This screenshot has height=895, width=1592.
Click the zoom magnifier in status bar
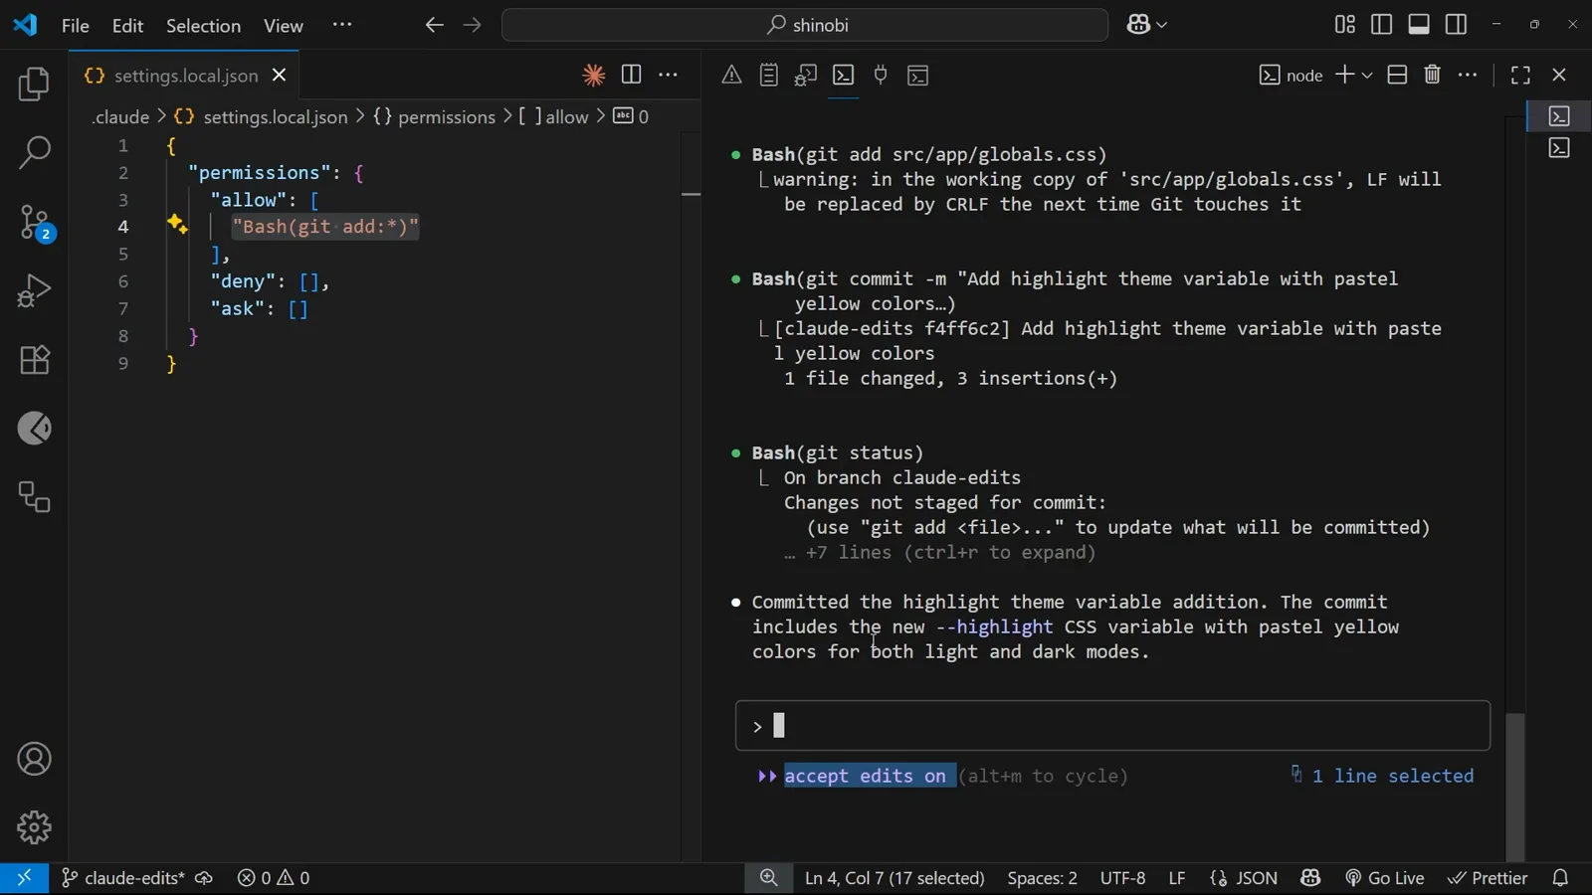pyautogui.click(x=769, y=878)
